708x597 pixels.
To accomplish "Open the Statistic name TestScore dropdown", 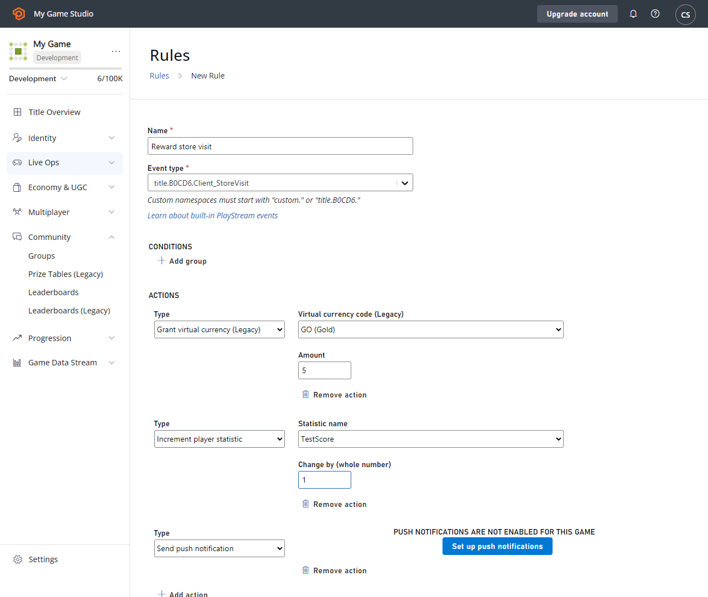I will pyautogui.click(x=431, y=439).
